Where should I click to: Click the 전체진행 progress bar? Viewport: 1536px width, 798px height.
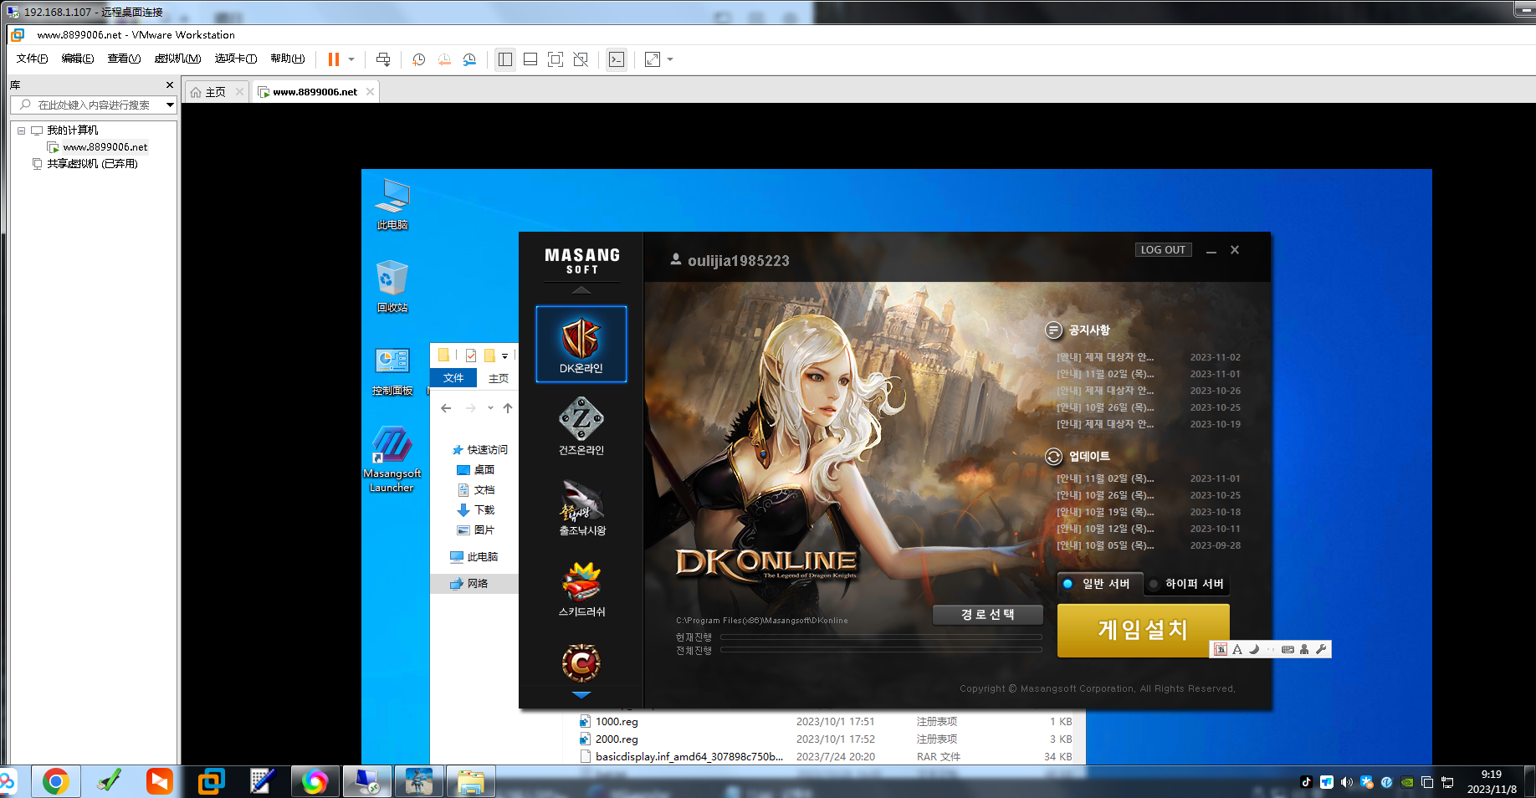pos(881,650)
